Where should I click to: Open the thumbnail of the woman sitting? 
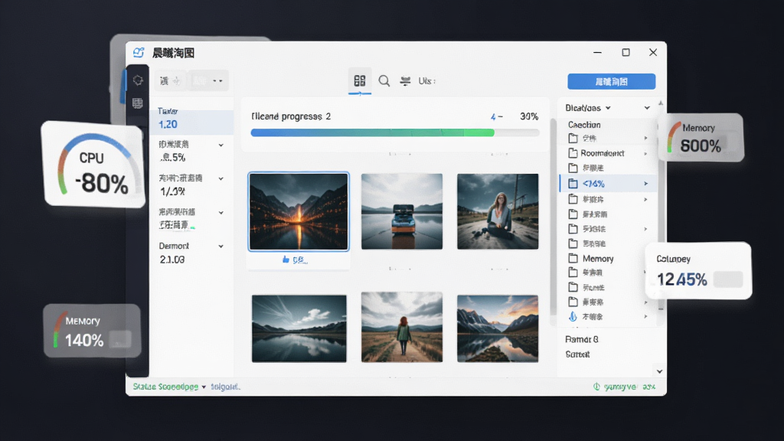(498, 211)
